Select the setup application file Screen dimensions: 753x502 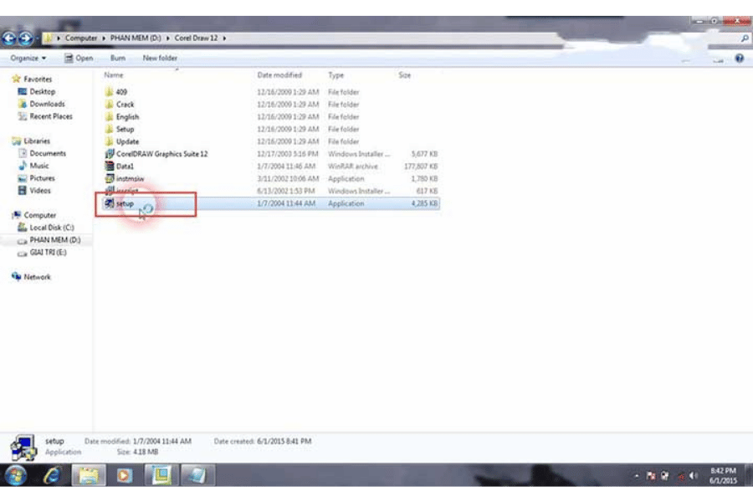tap(125, 203)
